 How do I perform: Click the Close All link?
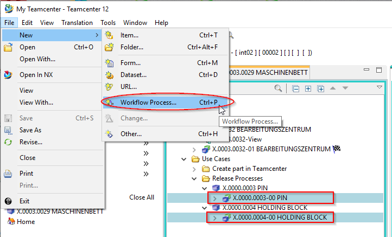(142, 197)
